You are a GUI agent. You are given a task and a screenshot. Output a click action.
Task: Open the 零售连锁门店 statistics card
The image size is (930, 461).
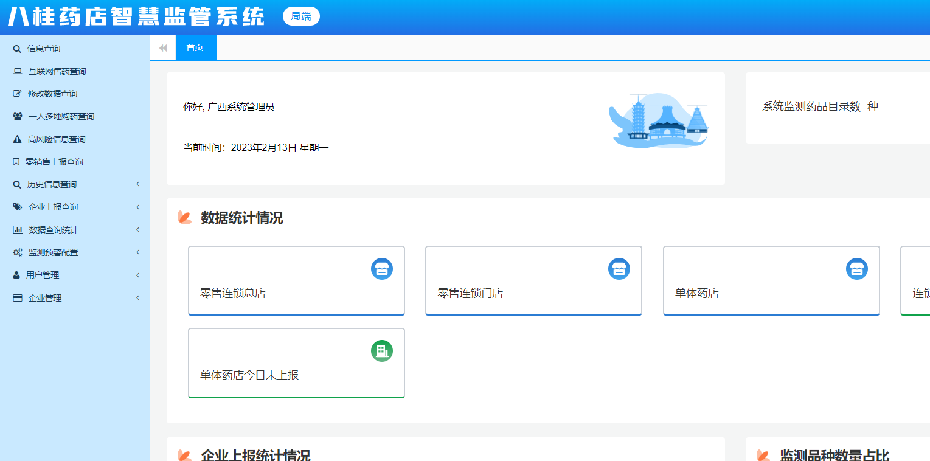(533, 281)
